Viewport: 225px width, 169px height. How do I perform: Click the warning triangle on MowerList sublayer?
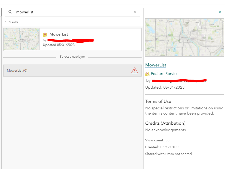click(x=134, y=71)
